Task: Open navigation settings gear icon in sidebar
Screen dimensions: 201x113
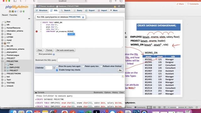Action: click(21, 11)
